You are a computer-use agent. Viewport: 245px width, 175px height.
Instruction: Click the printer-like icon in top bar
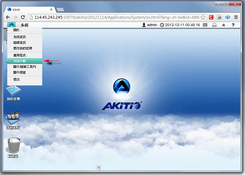point(214,25)
